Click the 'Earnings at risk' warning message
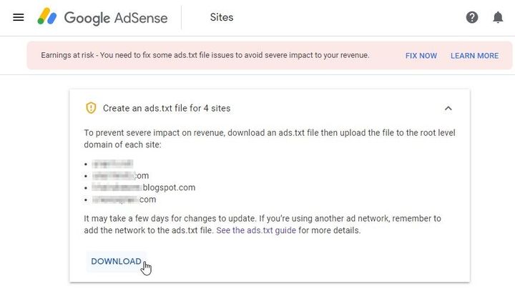Screen dimensions: 515x294 [205, 55]
